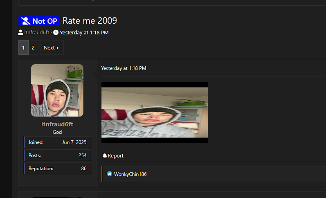Click the clock icon by thread date
This screenshot has width=326, height=198.
(x=56, y=32)
